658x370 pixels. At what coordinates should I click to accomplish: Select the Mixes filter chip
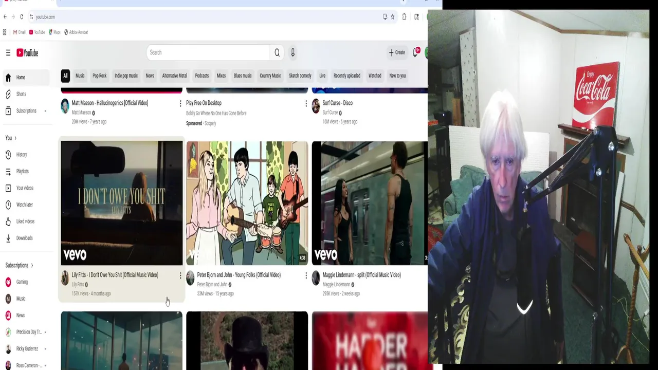[x=221, y=76]
